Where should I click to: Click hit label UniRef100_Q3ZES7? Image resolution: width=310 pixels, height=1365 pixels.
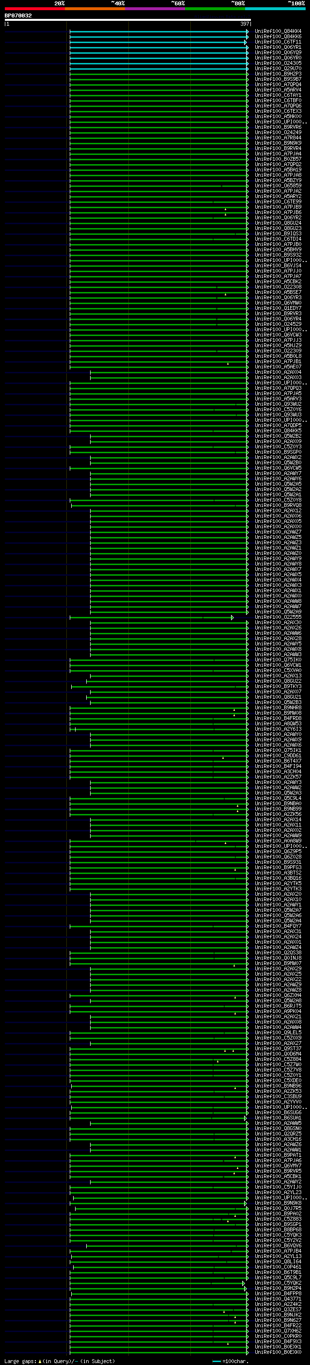click(278, 1309)
